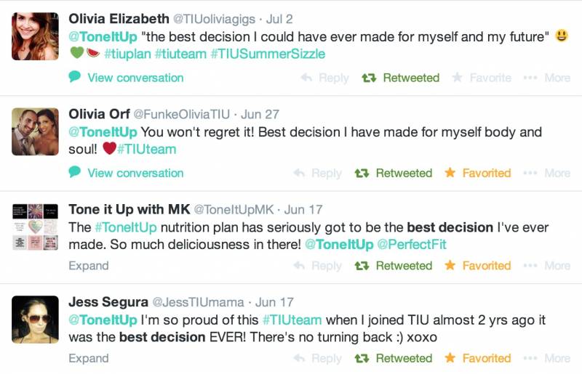Open More options on Olivia Elizabeth's tweet
Viewport: 582px width, 374px height.
point(547,78)
